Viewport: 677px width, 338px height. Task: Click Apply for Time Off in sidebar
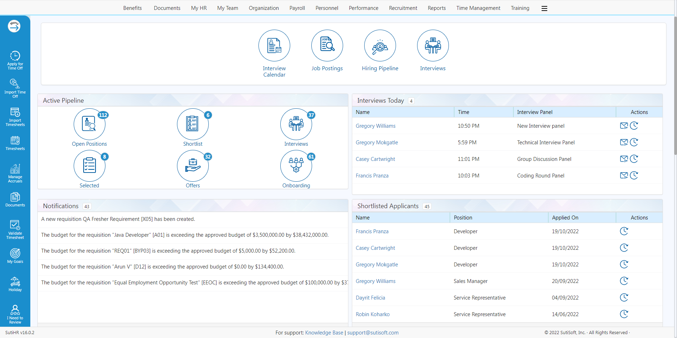(15, 60)
